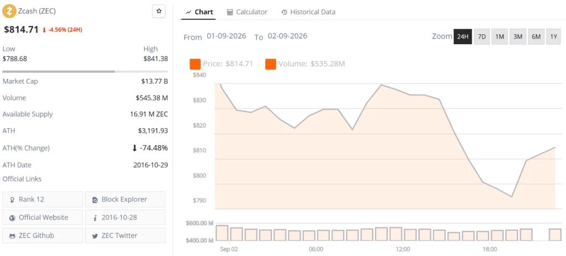Click the Historical Data clock icon
Image resolution: width=566 pixels, height=256 pixels.
click(x=284, y=12)
